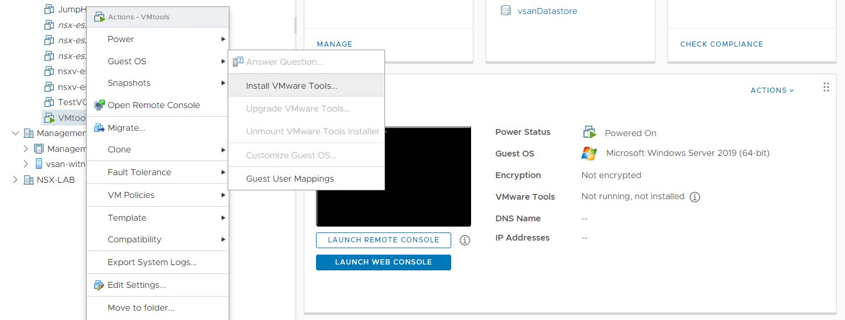Expand the NSX-LAB datacenter node
This screenshot has height=320, width=845.
15,180
